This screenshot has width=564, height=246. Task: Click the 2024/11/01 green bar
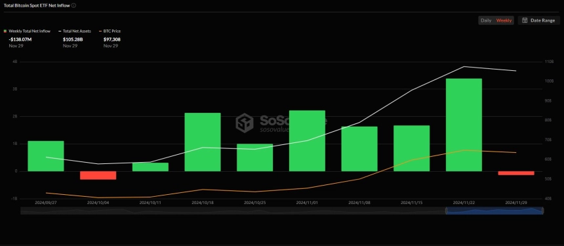tap(307, 140)
